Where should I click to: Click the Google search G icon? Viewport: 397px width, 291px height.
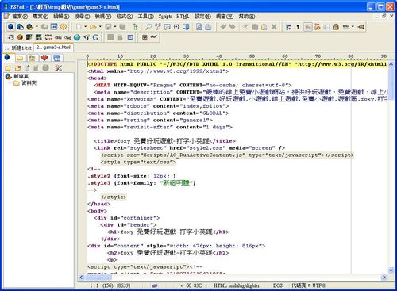[95, 37]
